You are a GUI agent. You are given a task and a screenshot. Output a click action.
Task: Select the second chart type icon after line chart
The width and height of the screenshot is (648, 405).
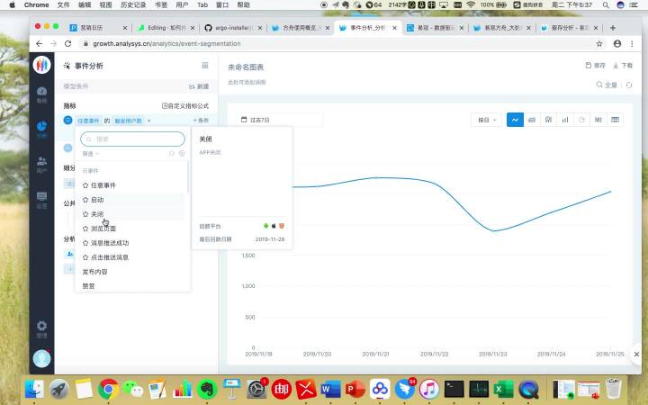tap(532, 120)
